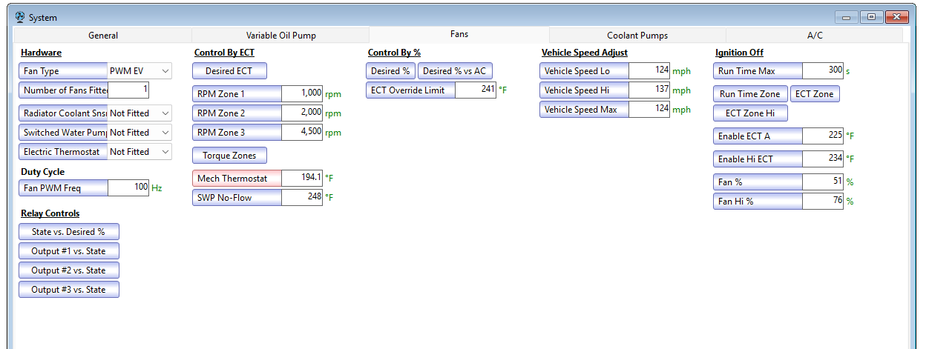
Task: Edit the RPM Zone 3 value
Action: coord(302,133)
